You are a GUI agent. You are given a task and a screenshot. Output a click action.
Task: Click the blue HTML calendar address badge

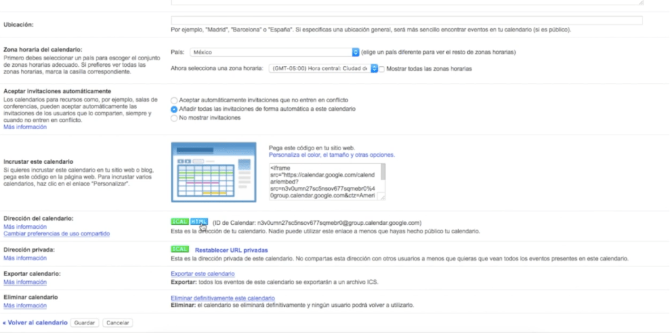[199, 222]
